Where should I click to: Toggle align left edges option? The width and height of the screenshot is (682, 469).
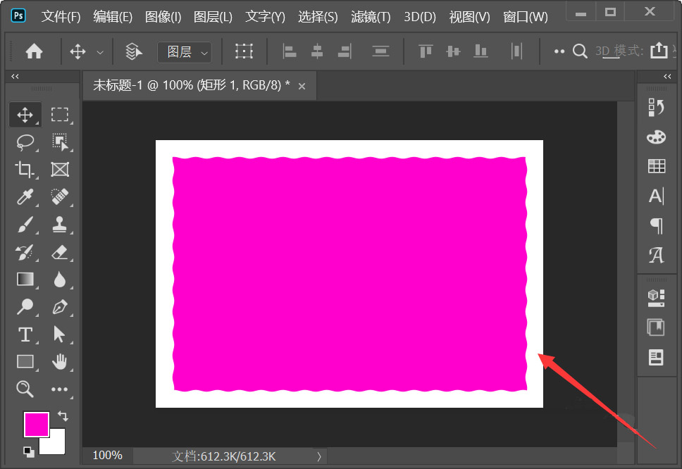290,51
